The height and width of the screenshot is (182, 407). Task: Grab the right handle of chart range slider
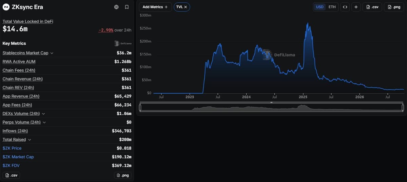pos(403,108)
